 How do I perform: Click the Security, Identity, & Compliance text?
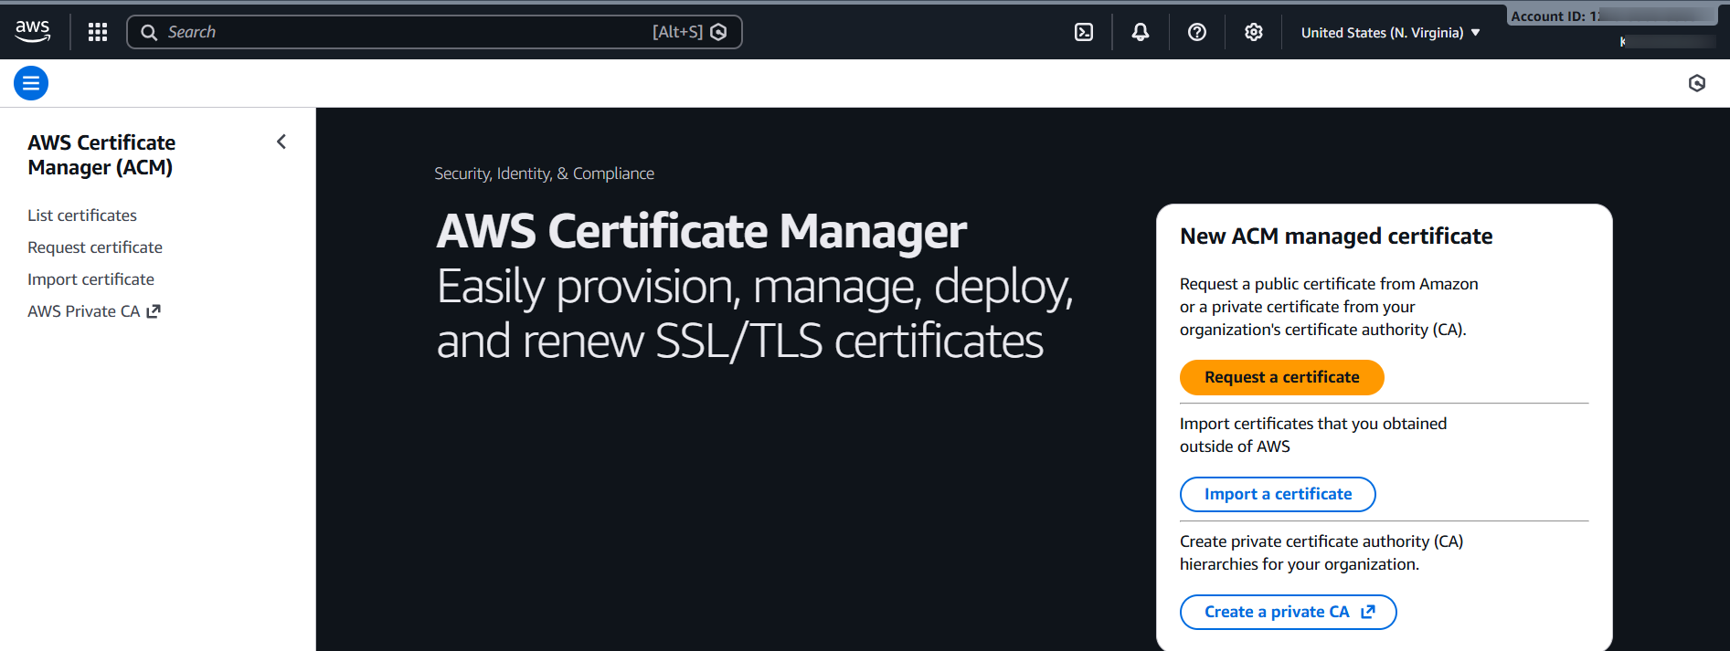coord(544,173)
